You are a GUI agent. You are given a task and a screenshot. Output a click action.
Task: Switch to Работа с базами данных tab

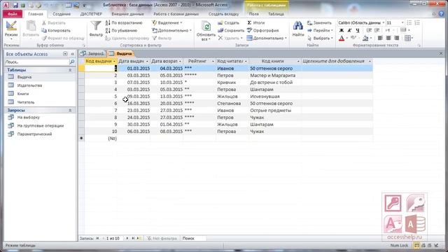pos(176,14)
